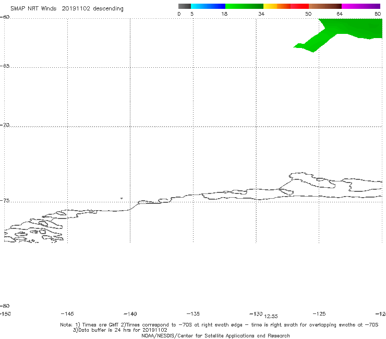Image resolution: width=386 pixels, height=339 pixels.
Task: Pick the magenta-purple segment of the color bar
Action: coord(361,6)
